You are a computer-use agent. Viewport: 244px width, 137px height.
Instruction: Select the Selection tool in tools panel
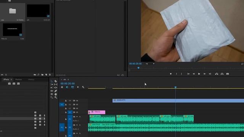[x=52, y=81]
